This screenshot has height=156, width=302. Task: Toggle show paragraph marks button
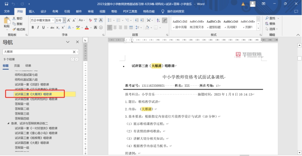[x=165, y=20]
